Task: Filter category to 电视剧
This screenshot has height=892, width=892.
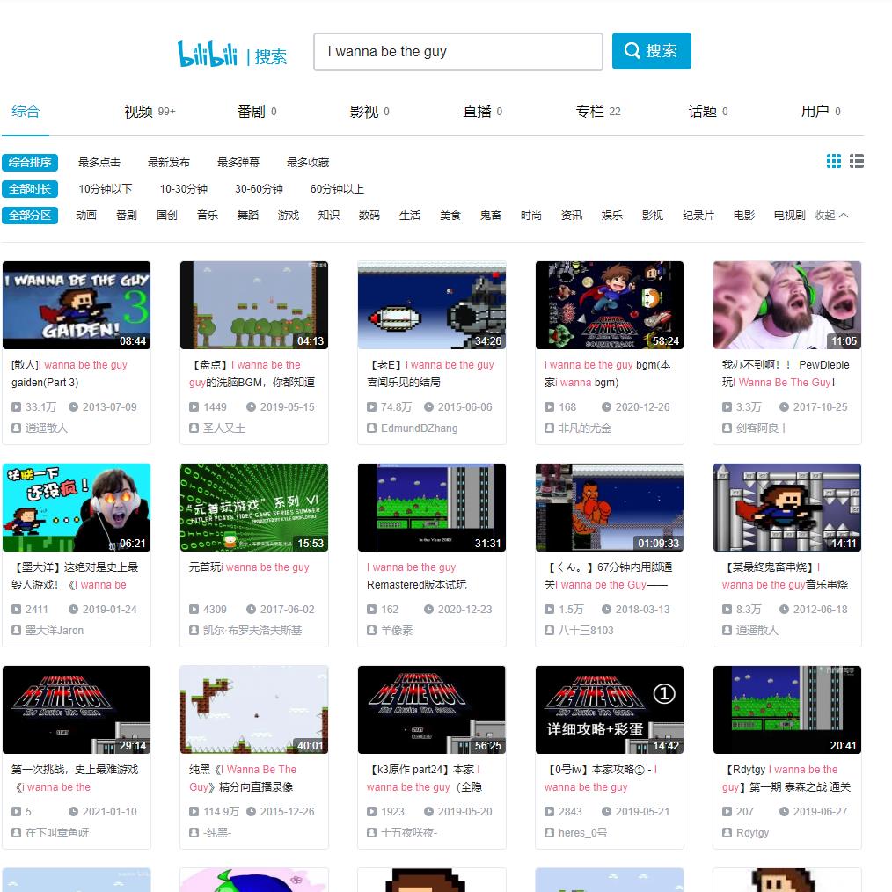Action: pos(790,216)
